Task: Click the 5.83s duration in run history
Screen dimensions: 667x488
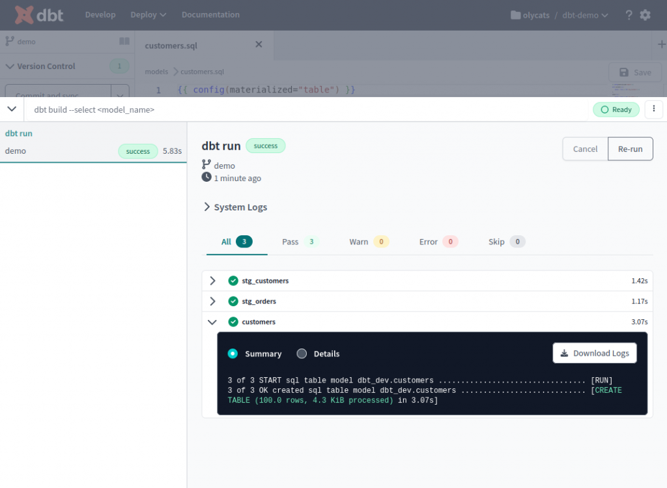Action: click(x=172, y=151)
